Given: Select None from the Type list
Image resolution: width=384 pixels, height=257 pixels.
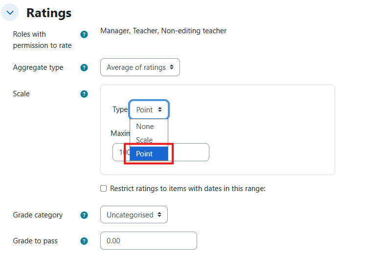Looking at the screenshot, I should coord(145,127).
